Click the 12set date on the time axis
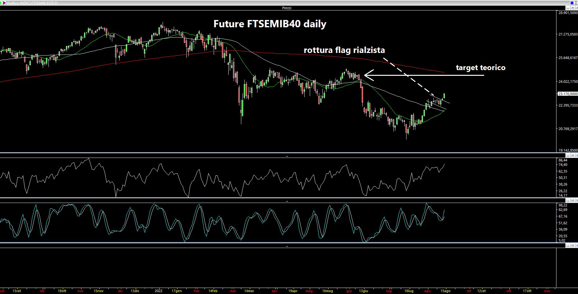 (x=481, y=291)
